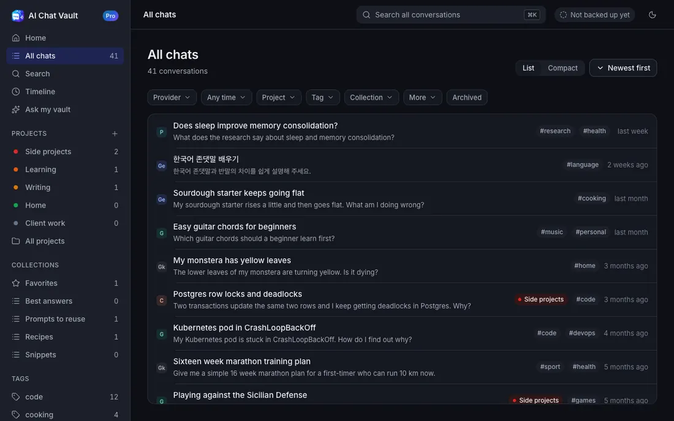Open the More filters dropdown
Viewport: 674px width, 421px height.
tap(422, 97)
